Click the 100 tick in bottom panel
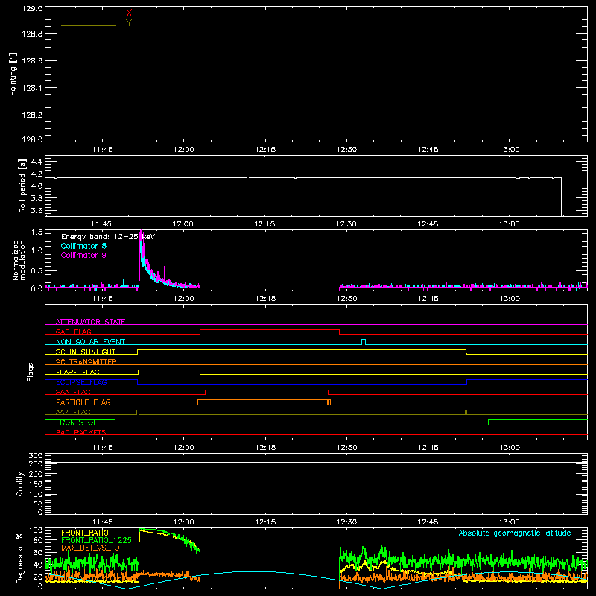 (x=35, y=530)
